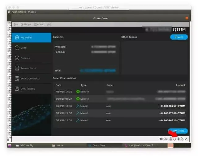
Task: Click the Amount column header
Action: (x=180, y=85)
